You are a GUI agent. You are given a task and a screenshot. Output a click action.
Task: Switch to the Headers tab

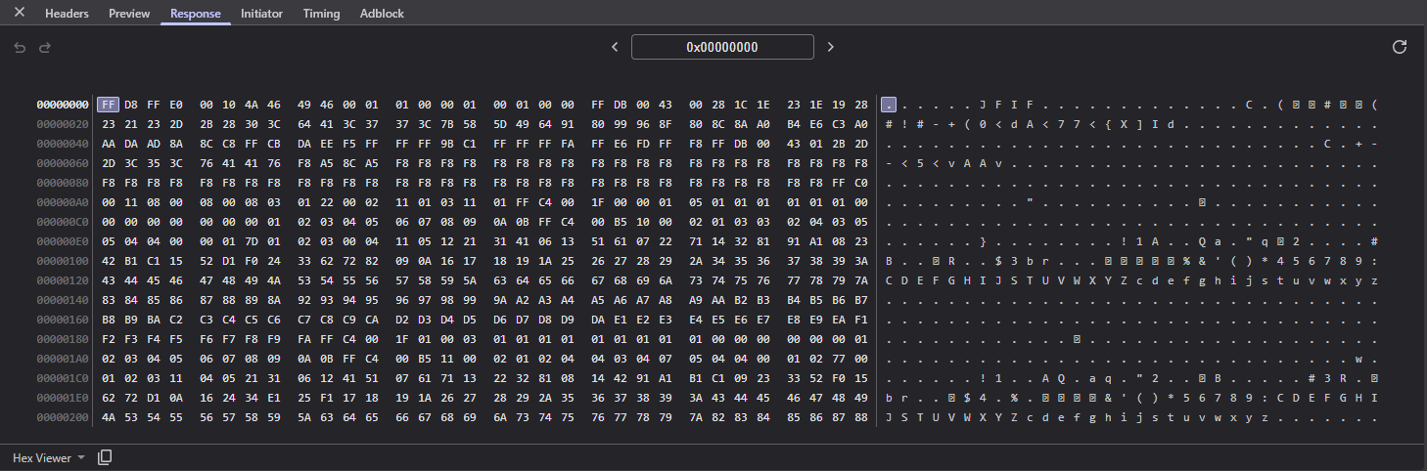[x=67, y=14]
